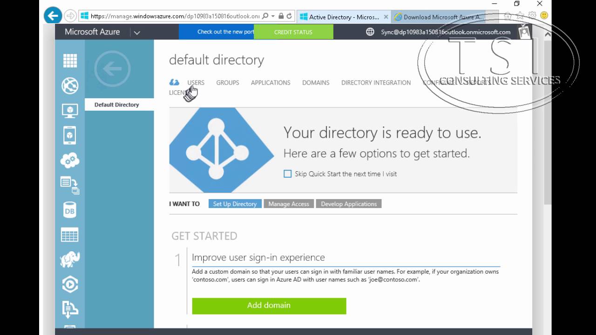Click the browser URL address field

pos(175,16)
